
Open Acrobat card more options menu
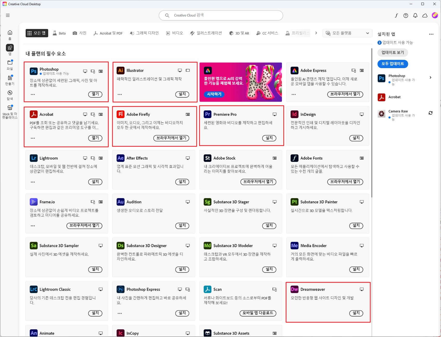(33, 138)
